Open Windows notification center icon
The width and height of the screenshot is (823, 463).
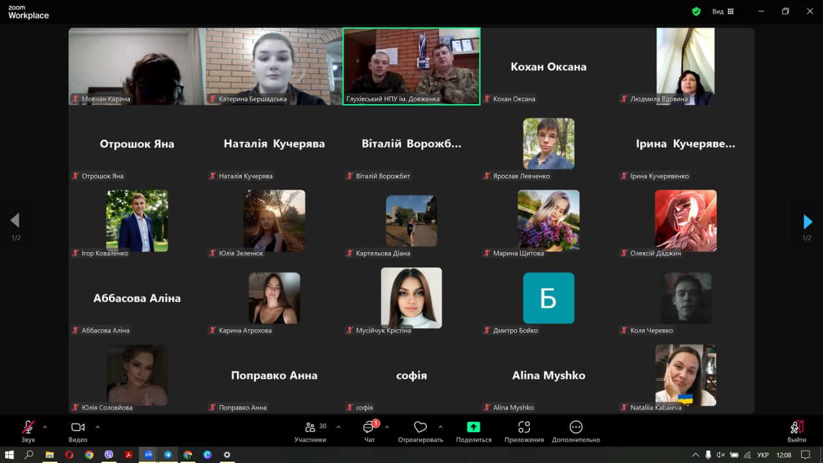[805, 455]
